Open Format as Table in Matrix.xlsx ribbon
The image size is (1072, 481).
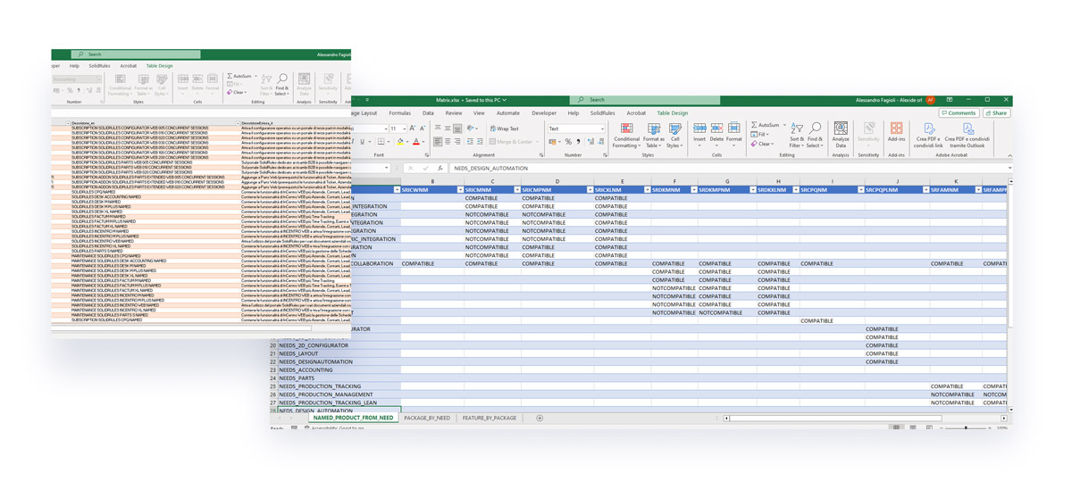coord(654,135)
